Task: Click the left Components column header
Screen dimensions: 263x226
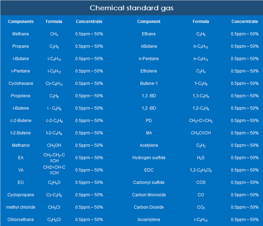Action: 21,22
